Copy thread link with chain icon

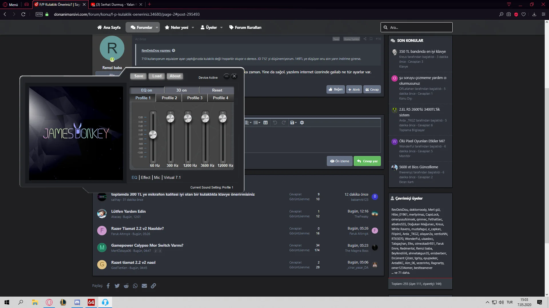[x=154, y=286]
